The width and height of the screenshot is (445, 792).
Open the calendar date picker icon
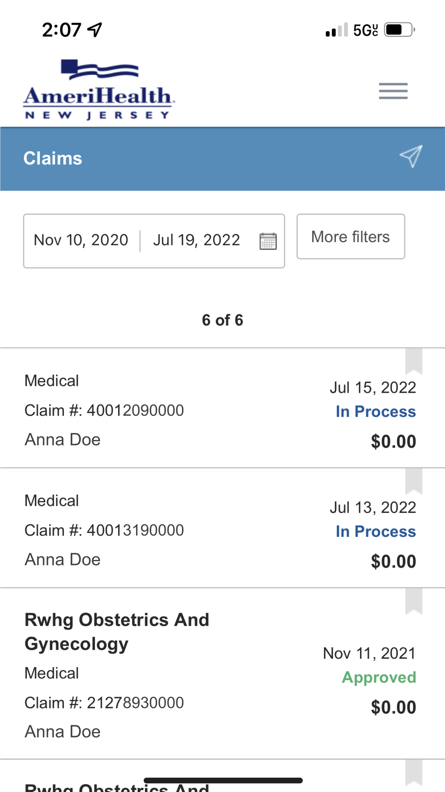pos(268,241)
